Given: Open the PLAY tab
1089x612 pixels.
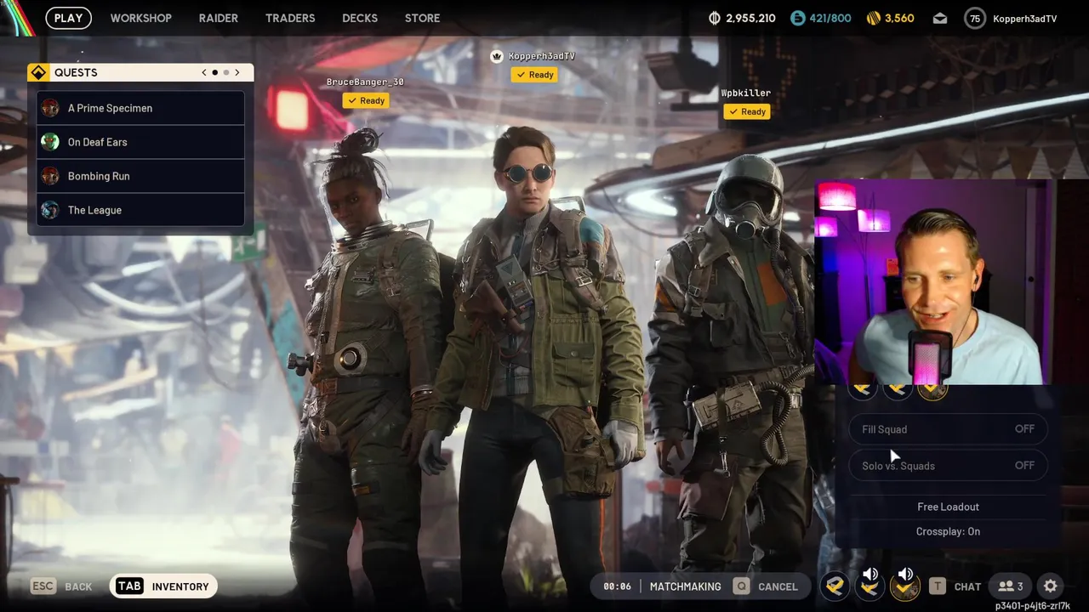Looking at the screenshot, I should click(x=69, y=18).
